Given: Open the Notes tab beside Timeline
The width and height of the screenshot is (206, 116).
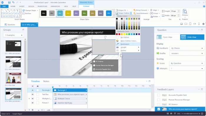Looking at the screenshot, I should pyautogui.click(x=46, y=81).
